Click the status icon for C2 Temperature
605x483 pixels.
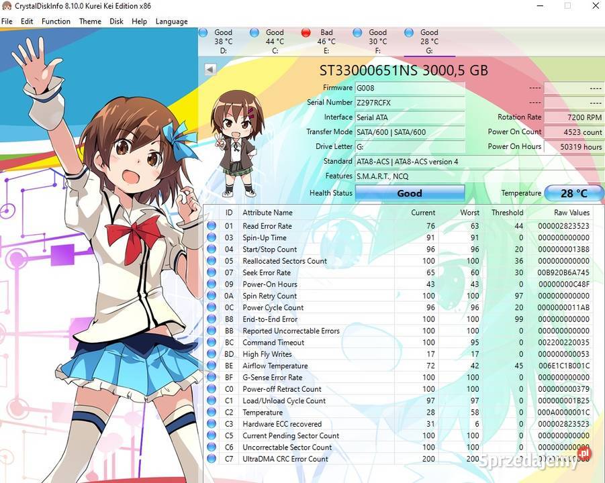(212, 412)
